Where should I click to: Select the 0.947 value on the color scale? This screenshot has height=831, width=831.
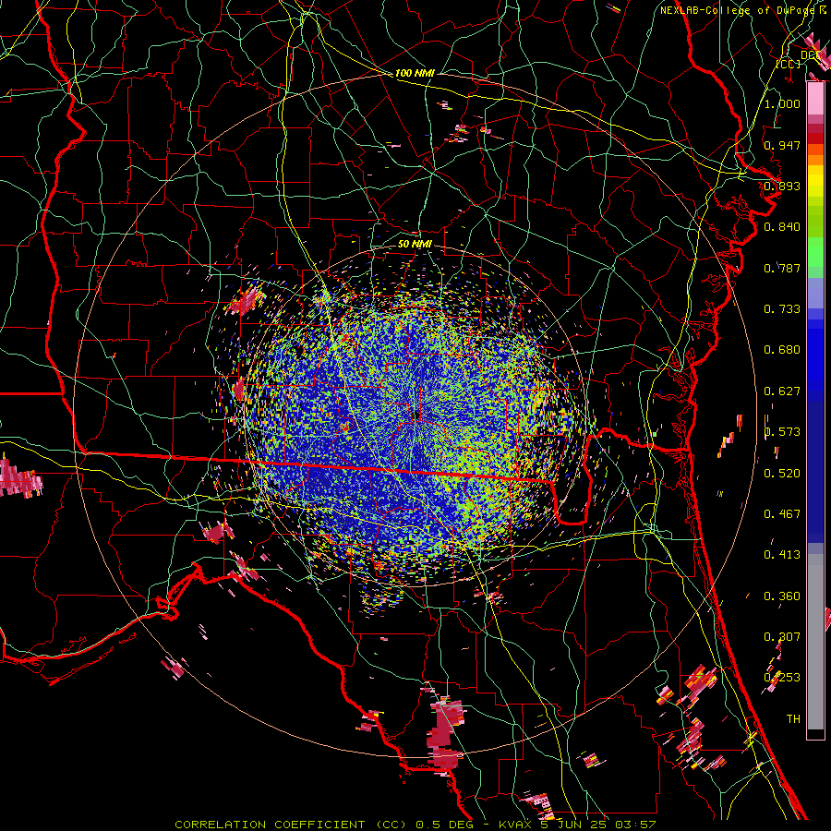point(782,145)
